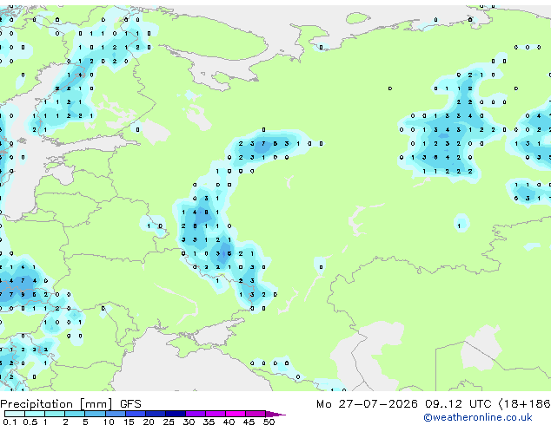The width and height of the screenshot is (551, 425).
Task: Click the 15–20 mm legend color swatch
Action: tap(136, 414)
